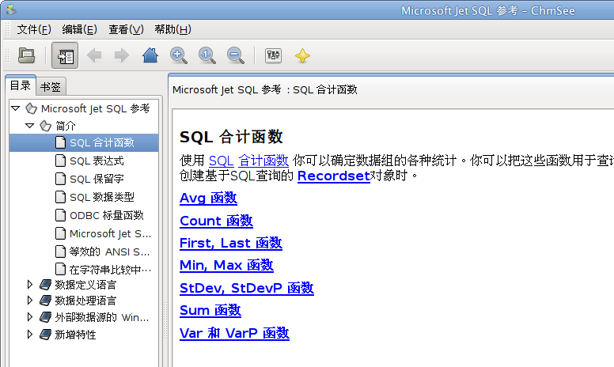Click the open-book icon beside 简介
Screen dimensions: 614x367
[45, 126]
